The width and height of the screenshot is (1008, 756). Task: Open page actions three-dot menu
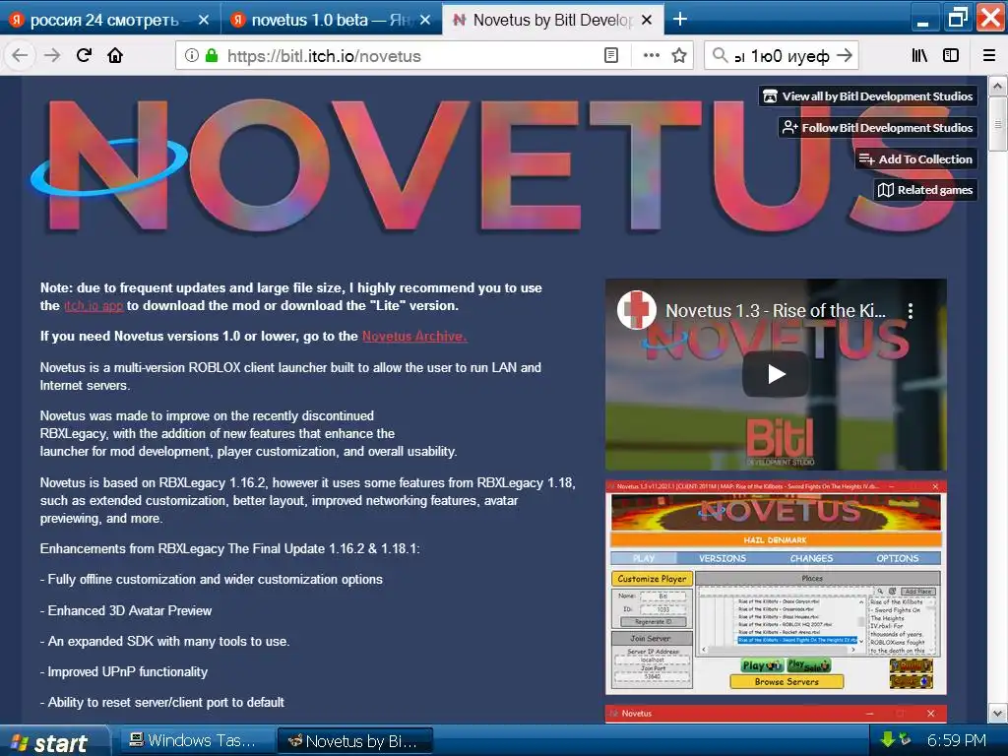tap(652, 55)
